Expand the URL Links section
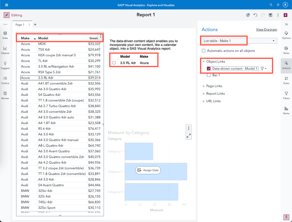 pyautogui.click(x=203, y=101)
